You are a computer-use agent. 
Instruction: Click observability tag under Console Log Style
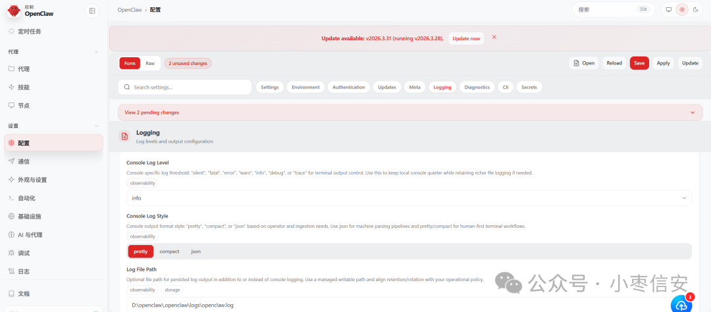pyautogui.click(x=143, y=236)
